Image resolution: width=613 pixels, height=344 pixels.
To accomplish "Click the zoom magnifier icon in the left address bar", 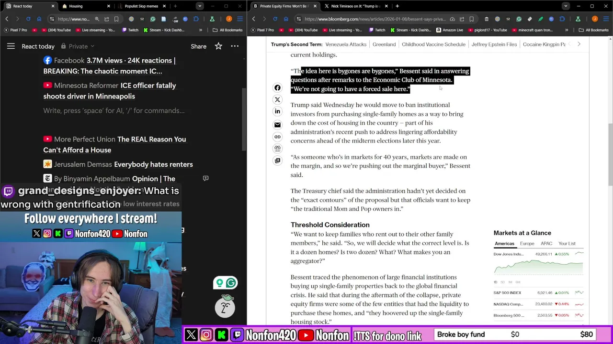I will point(97,19).
